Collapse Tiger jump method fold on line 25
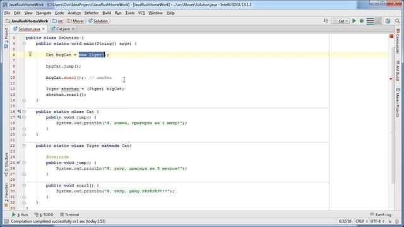Screen dimensions: 404x227 24,163
